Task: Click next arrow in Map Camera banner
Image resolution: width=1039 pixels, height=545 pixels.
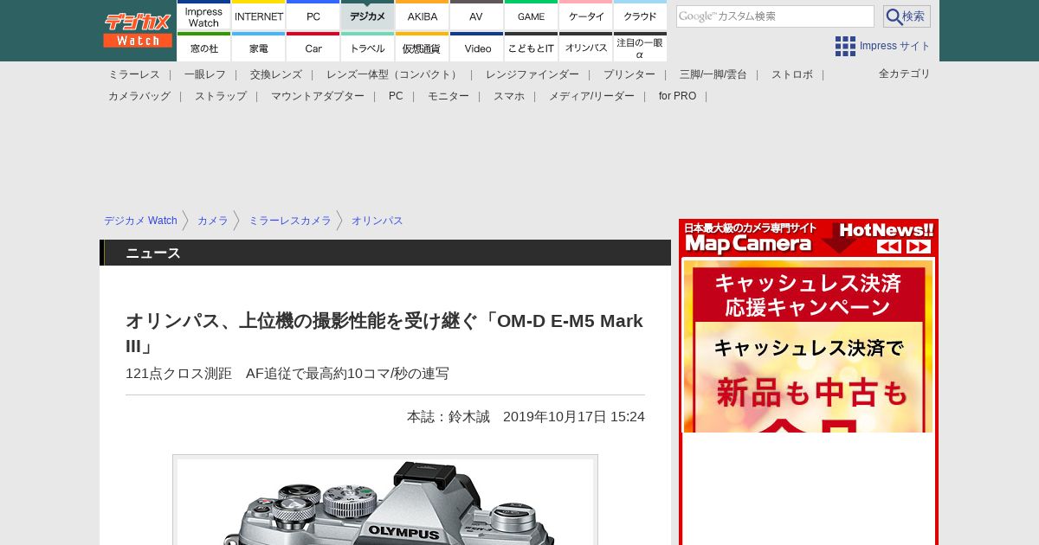Action: click(919, 247)
